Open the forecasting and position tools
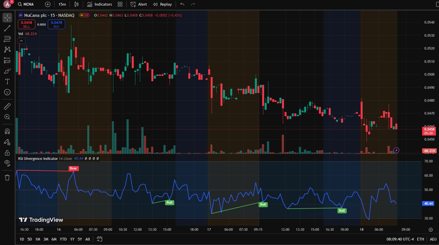Viewport: 439px width, 245px height. [x=7, y=60]
